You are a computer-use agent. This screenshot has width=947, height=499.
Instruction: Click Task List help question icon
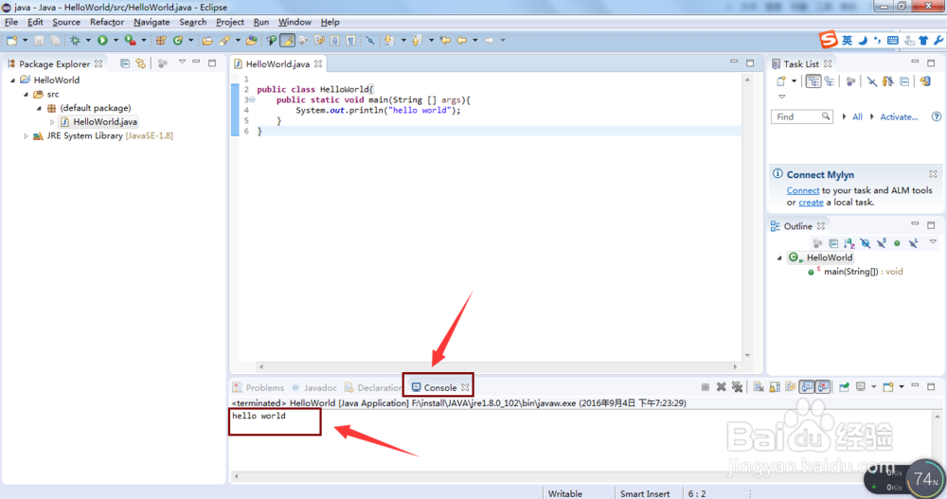pyautogui.click(x=937, y=116)
